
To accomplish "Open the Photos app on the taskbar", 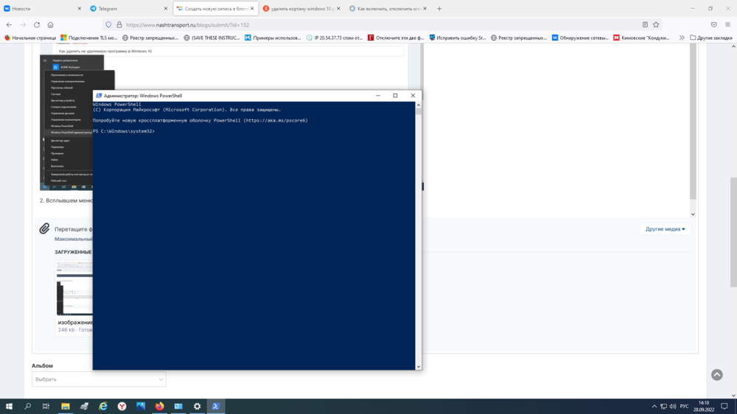I will [x=141, y=406].
